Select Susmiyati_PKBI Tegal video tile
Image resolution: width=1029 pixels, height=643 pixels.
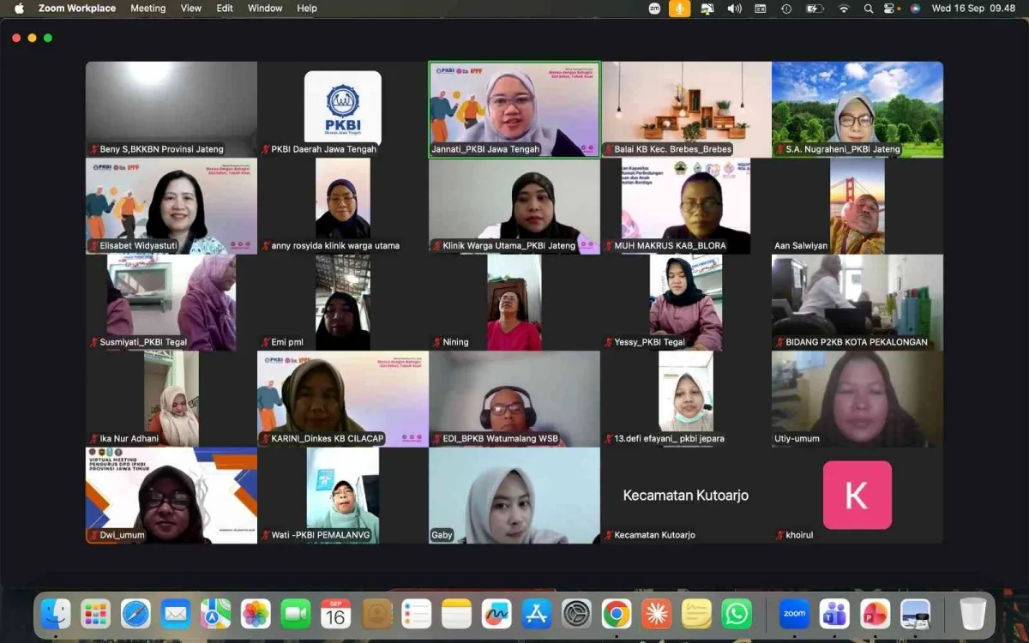171,302
